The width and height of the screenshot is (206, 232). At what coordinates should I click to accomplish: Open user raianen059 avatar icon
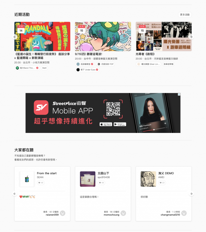pyautogui.click(x=63, y=213)
